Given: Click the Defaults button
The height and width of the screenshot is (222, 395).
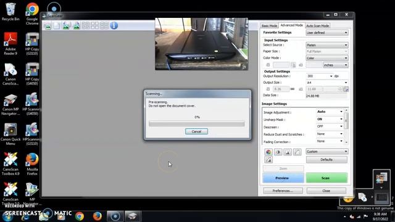Looking at the screenshot, I should 326,160.
